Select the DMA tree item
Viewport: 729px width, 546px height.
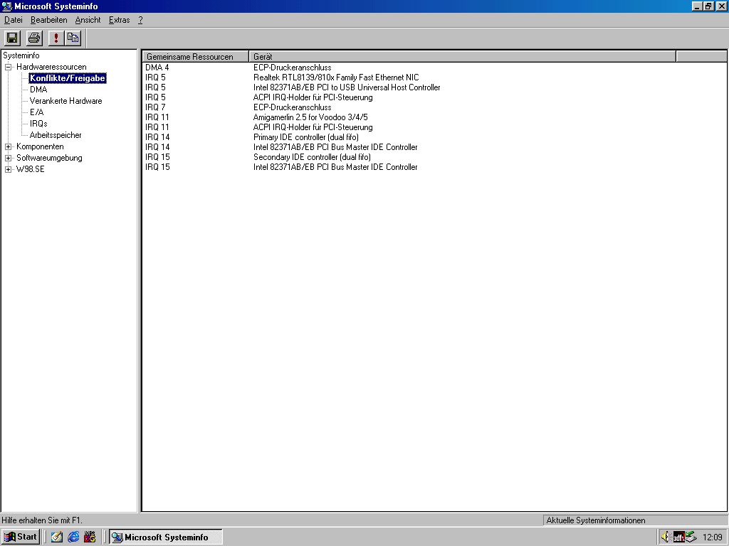[38, 90]
